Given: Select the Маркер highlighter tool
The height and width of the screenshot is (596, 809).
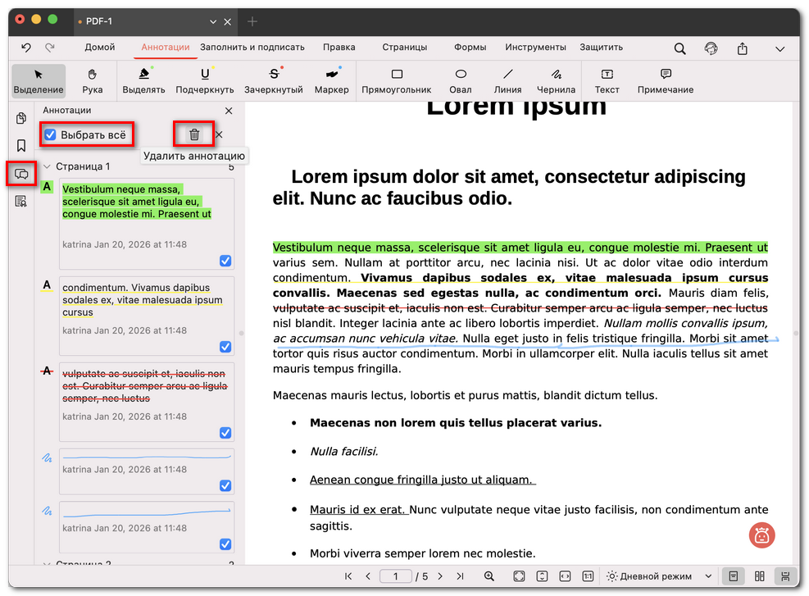Looking at the screenshot, I should pyautogui.click(x=331, y=80).
